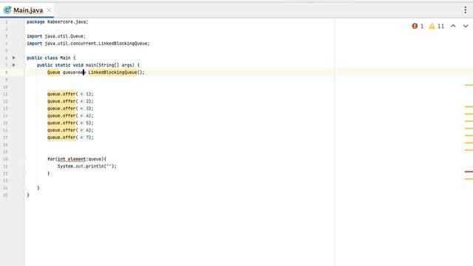Click queue.offer call with value 4

pos(70,116)
